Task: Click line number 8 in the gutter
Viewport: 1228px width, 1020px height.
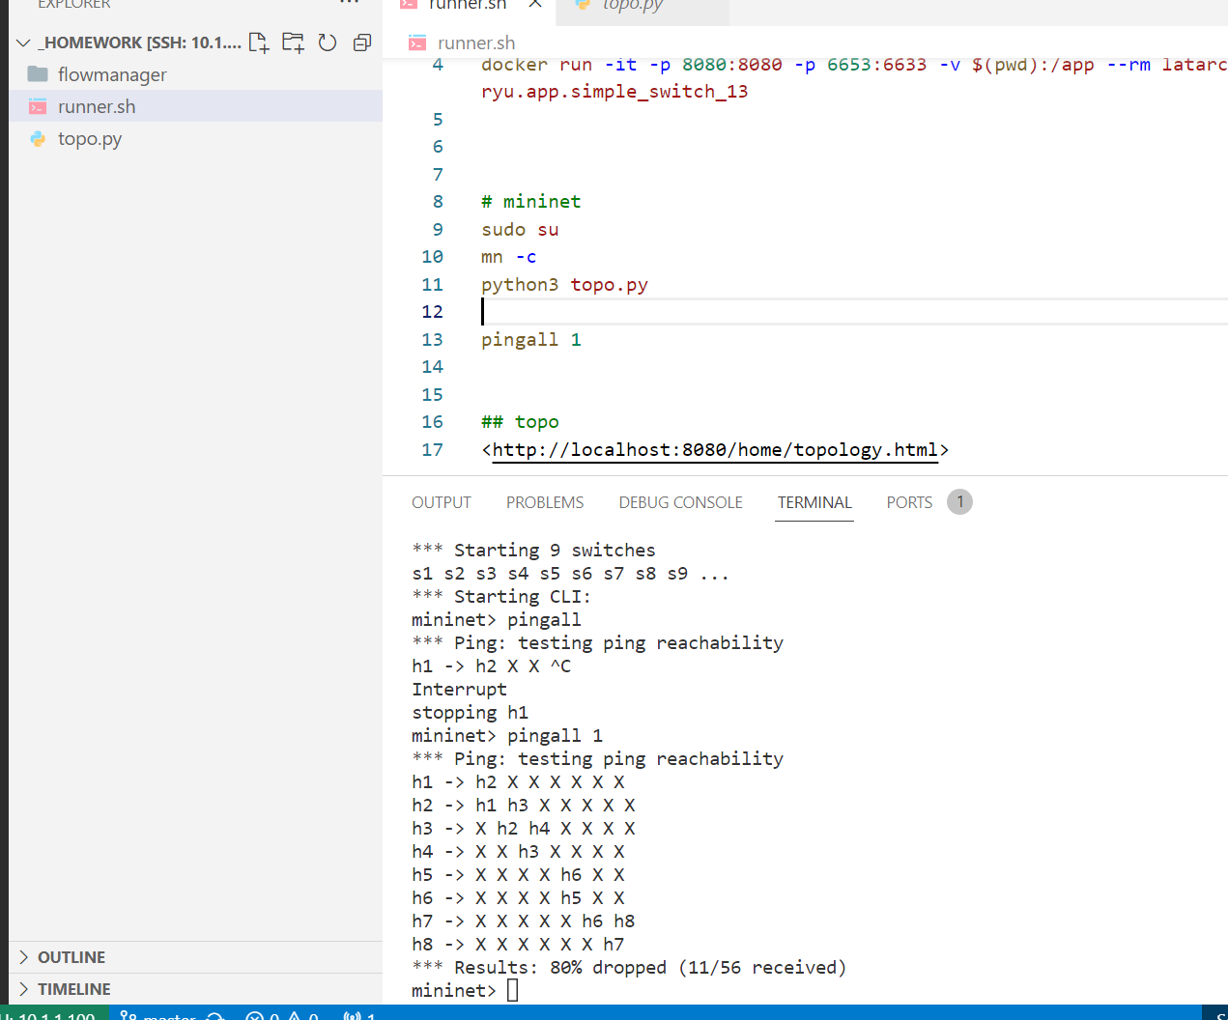Action: (438, 202)
